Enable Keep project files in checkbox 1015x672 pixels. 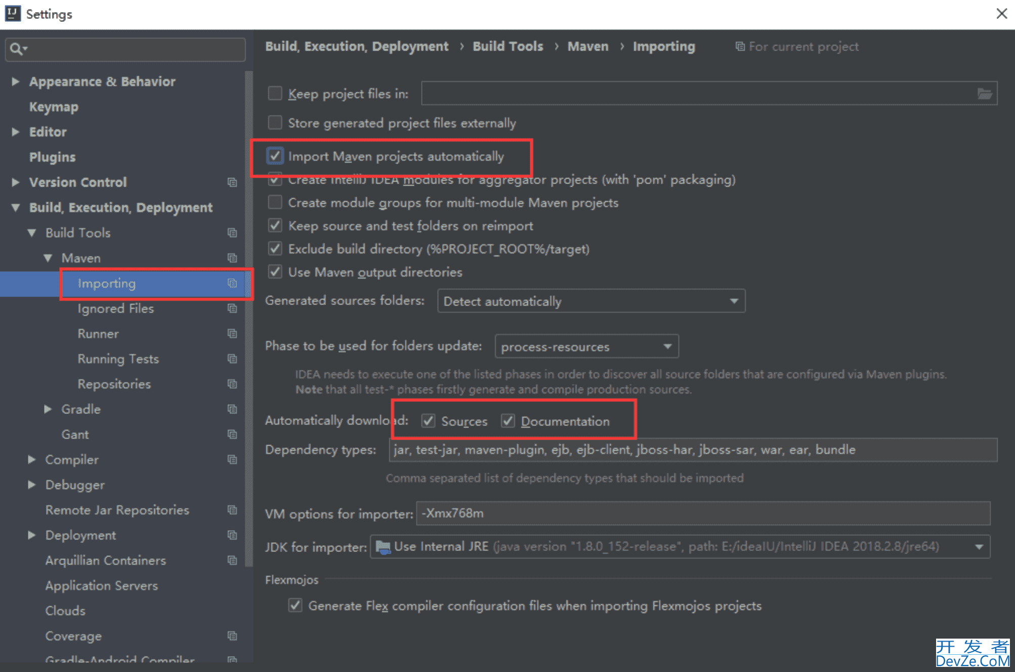pyautogui.click(x=275, y=93)
